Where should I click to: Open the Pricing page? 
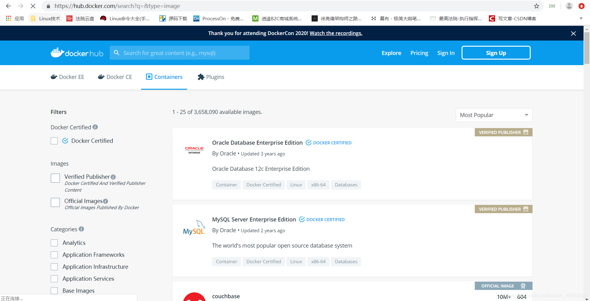(x=419, y=53)
